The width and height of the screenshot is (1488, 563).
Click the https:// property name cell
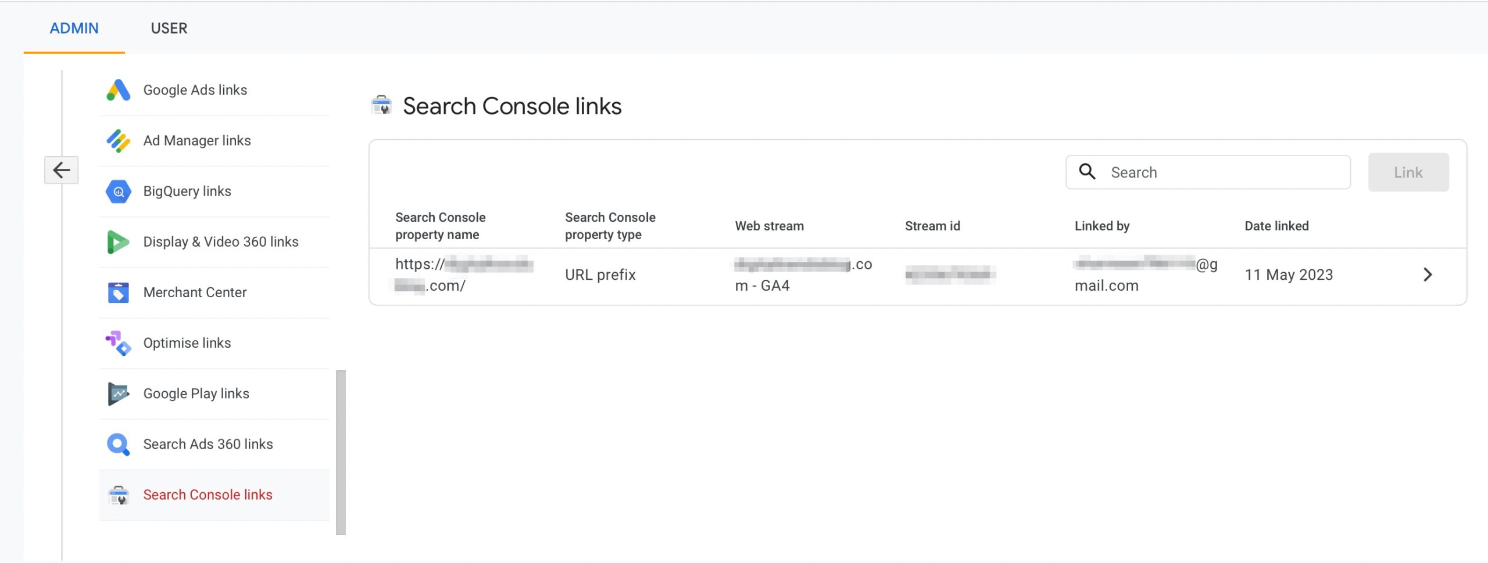pyautogui.click(x=464, y=275)
